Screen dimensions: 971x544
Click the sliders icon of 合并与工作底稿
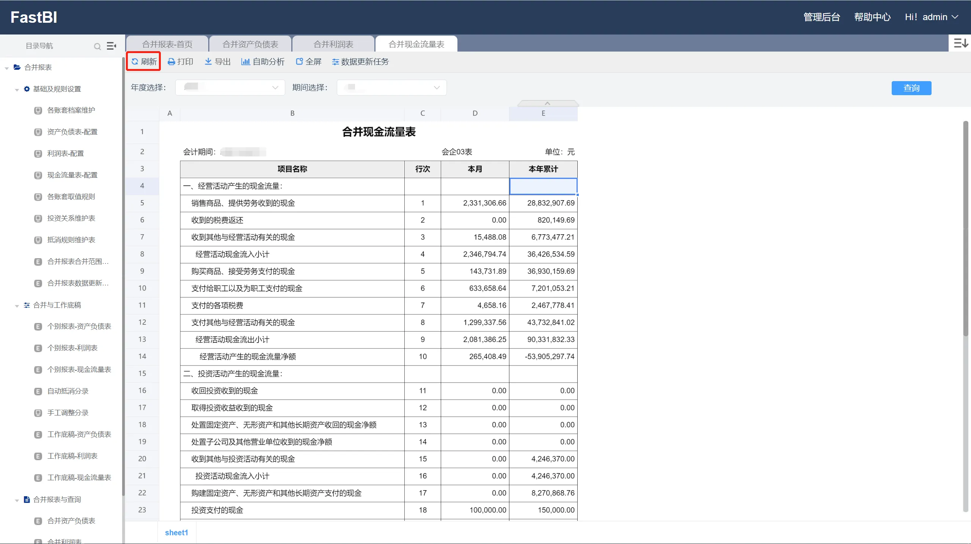tap(27, 305)
